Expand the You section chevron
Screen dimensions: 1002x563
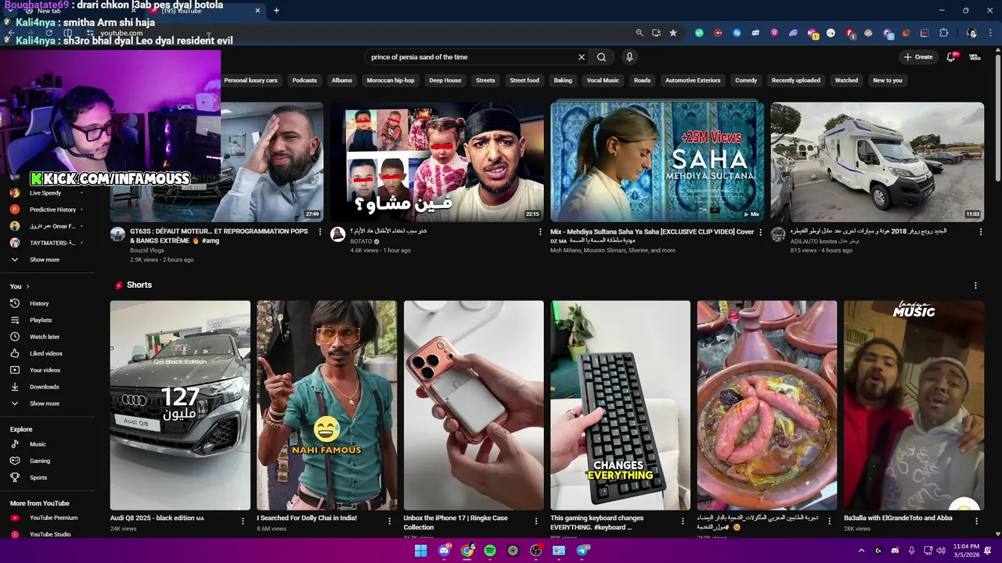coord(27,286)
